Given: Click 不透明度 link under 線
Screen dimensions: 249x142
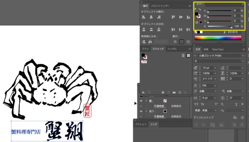Looking at the screenshot, I should click(160, 106).
